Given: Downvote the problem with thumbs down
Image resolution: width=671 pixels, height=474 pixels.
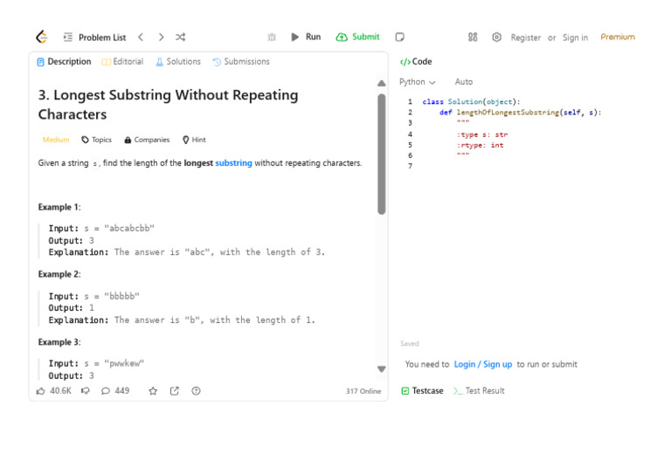Looking at the screenshot, I should [x=86, y=391].
